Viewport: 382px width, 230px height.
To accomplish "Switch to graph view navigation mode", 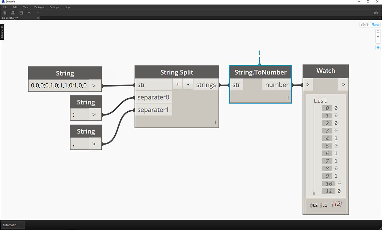I will tap(375, 25).
